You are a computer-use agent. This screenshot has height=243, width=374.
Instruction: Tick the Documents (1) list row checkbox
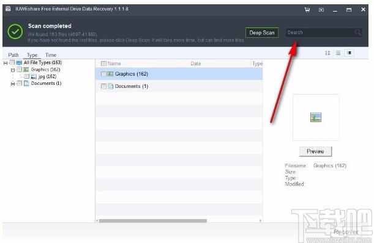103,86
